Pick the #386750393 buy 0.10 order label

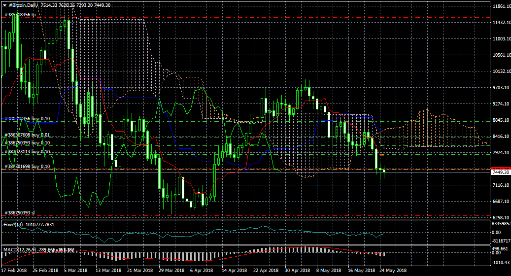coord(27,142)
